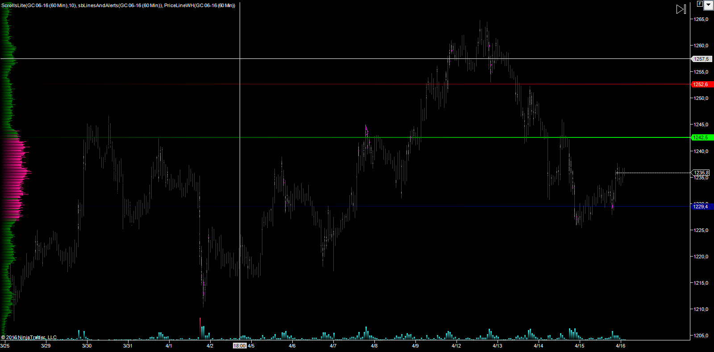Click the 18:00 time marker on axis
This screenshot has height=352, width=714.
239,346
